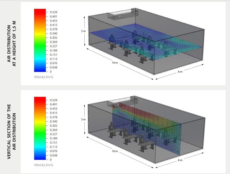Click the '6 m' width label in the 1,5 m height panel
This screenshot has height=174, width=230.
(x=180, y=72)
